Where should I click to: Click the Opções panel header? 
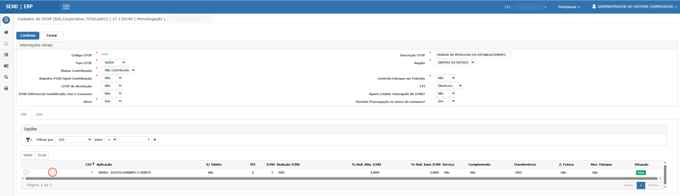pyautogui.click(x=344, y=129)
